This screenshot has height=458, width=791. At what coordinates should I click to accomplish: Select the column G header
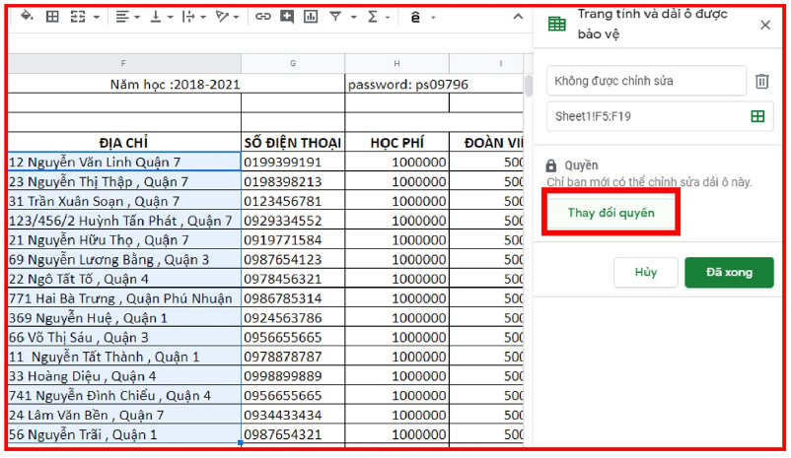click(x=293, y=64)
